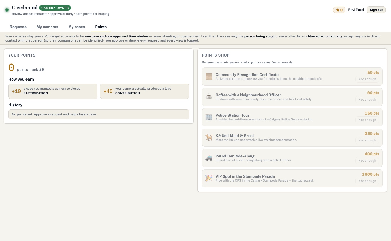This screenshot has height=241, width=391.
Task: Click the coffee cup icon
Action: (x=209, y=97)
